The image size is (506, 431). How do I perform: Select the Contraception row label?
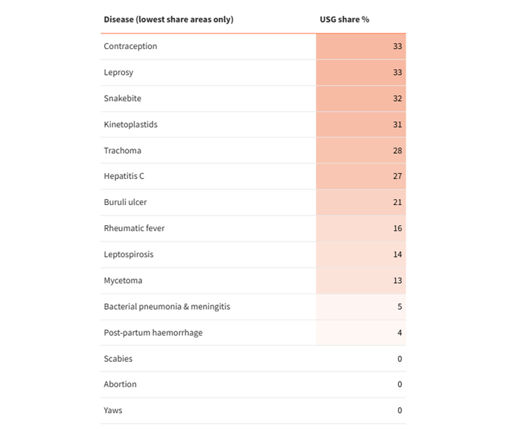coord(130,47)
